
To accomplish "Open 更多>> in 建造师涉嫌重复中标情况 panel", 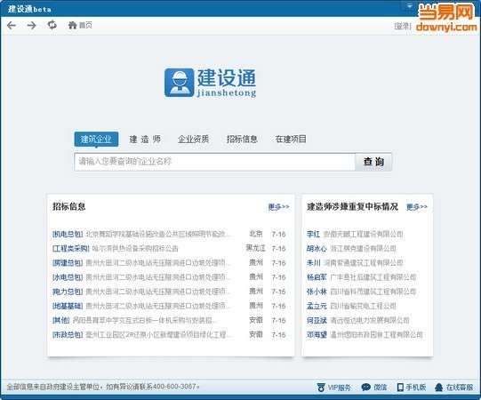I will pyautogui.click(x=417, y=207).
